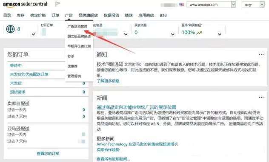Open the 订单 menu
The height and width of the screenshot is (162, 269).
coord(55,15)
